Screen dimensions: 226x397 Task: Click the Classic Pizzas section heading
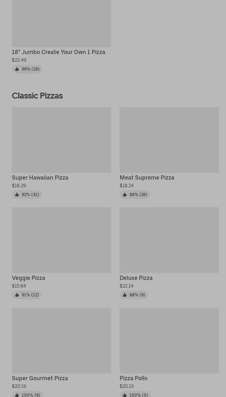point(37,95)
